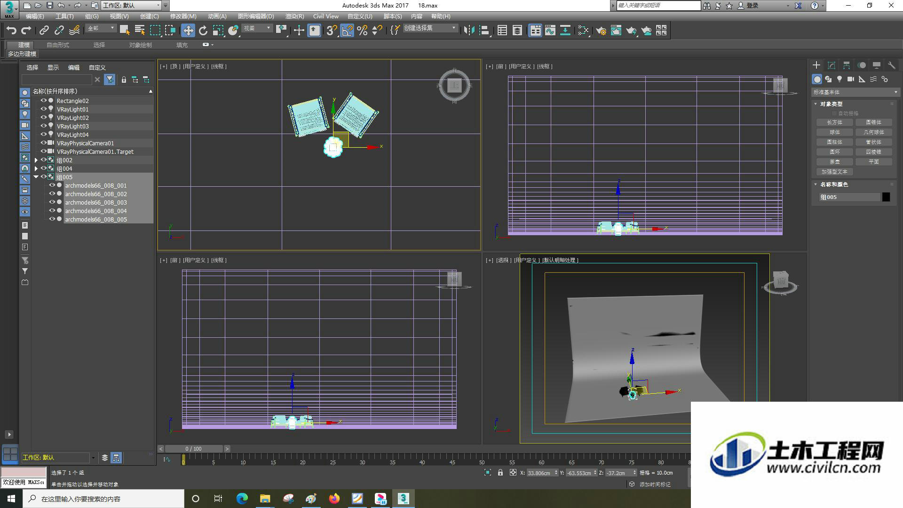Screen dimensions: 903x508
Task: Open the 创建选择集 named selection dropdown
Action: pyautogui.click(x=430, y=28)
